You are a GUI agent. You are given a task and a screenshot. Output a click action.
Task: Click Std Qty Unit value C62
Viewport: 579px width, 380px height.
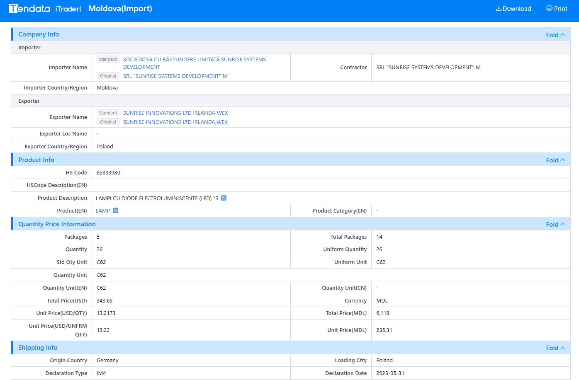pyautogui.click(x=101, y=262)
